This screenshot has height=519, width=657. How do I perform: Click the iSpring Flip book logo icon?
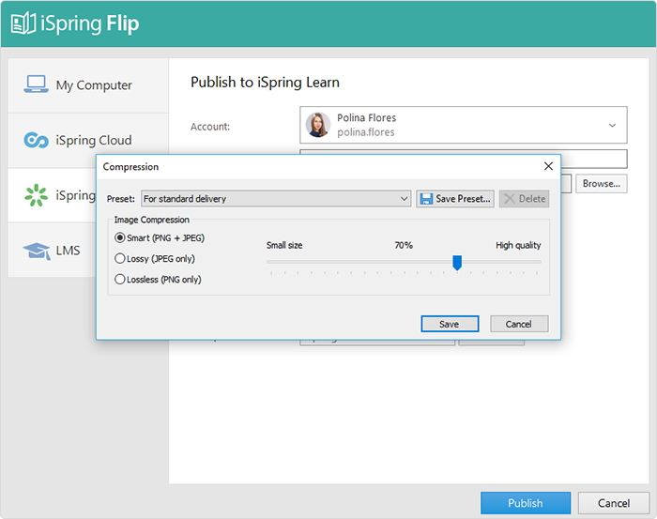[23, 23]
